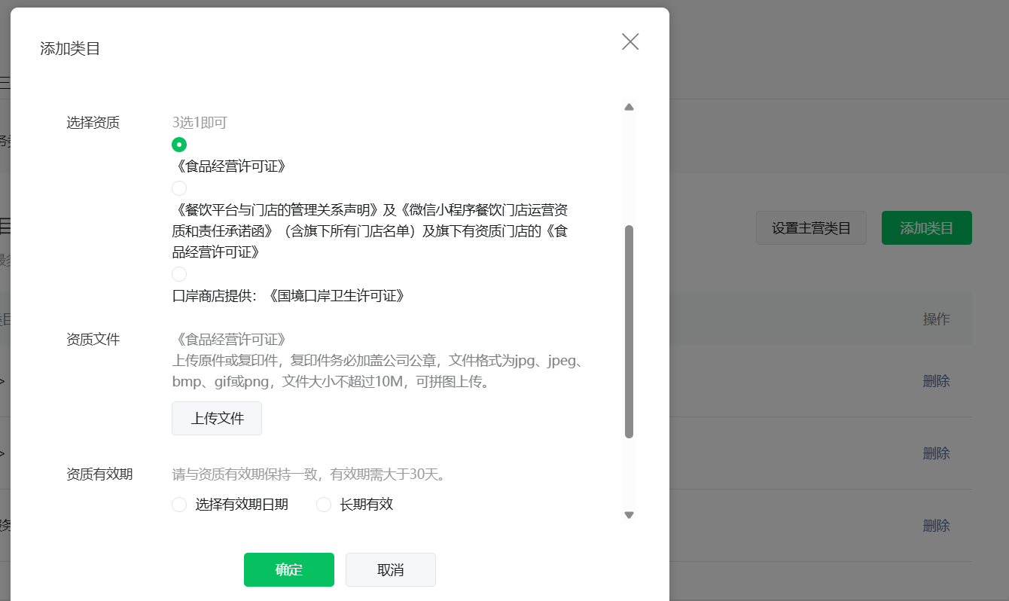Click the scrollbar track below the thumb
Screen dimensions: 1009x601
click(629, 473)
